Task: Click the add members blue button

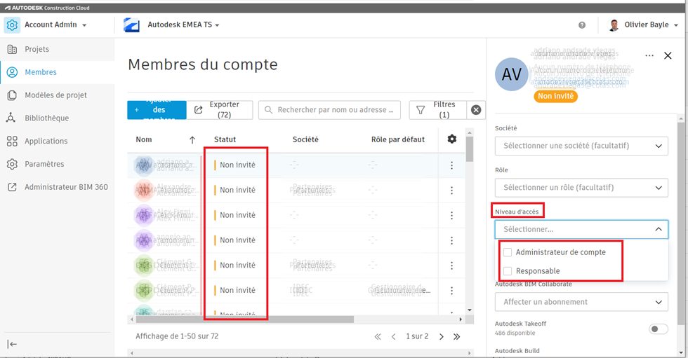Action: click(x=157, y=110)
